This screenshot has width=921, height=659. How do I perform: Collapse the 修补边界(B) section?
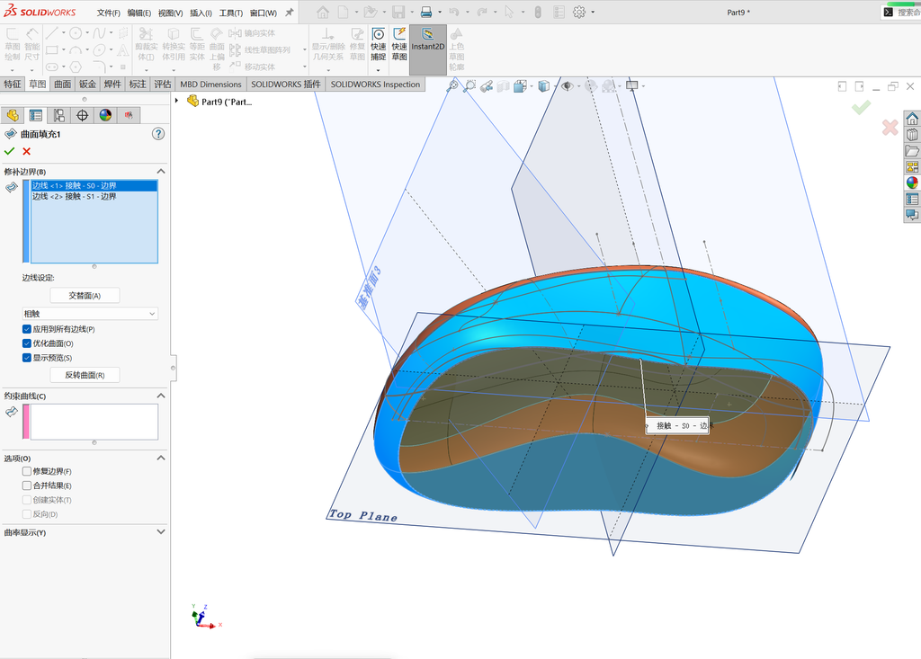click(x=161, y=172)
